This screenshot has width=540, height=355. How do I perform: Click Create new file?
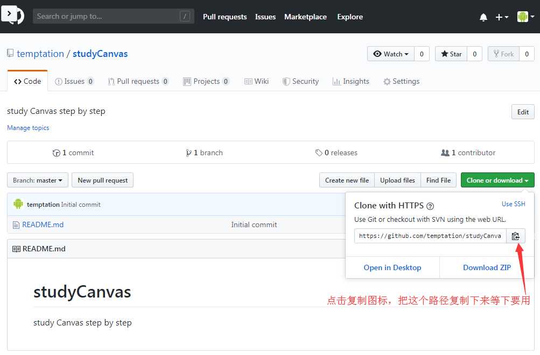tap(347, 180)
